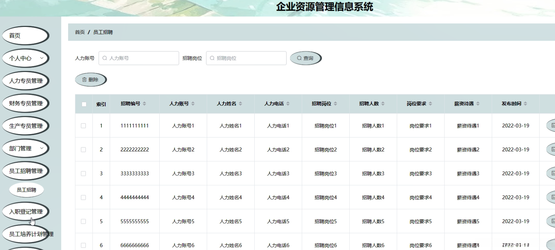Open 财务专员管理 menu
555x250 pixels.
coord(25,103)
